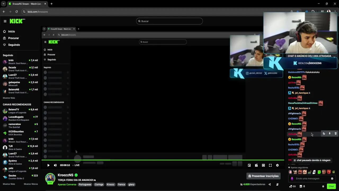Pin the hovered chat message
The image size is (339, 191).
pos(330,134)
